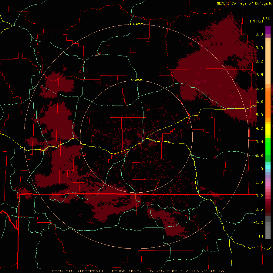Click the -0.5 scale label
Screen dimensions: 273x273
[258, 209]
